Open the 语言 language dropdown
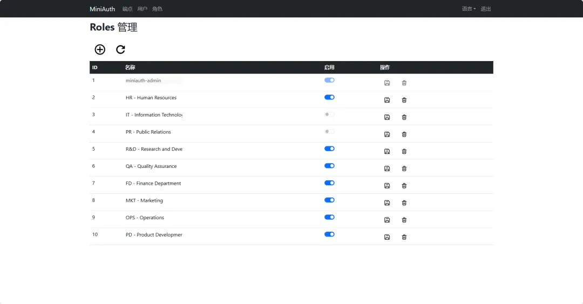 point(469,9)
